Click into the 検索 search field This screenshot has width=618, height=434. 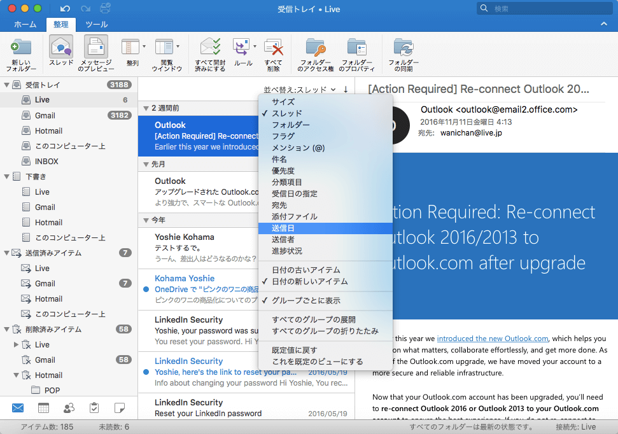pos(545,8)
